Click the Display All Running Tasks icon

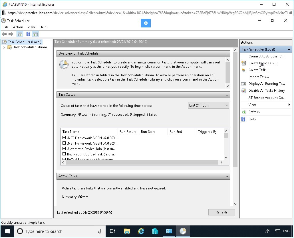pyautogui.click(x=243, y=84)
